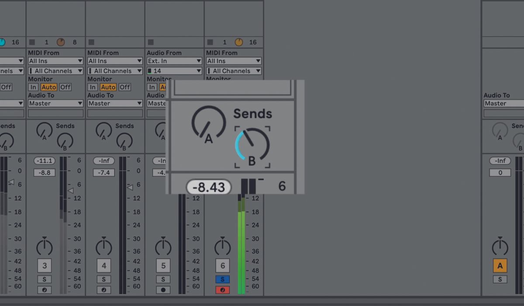Open track 4's Audio To Master dropdown
This screenshot has height=306, width=524.
pyautogui.click(x=114, y=103)
